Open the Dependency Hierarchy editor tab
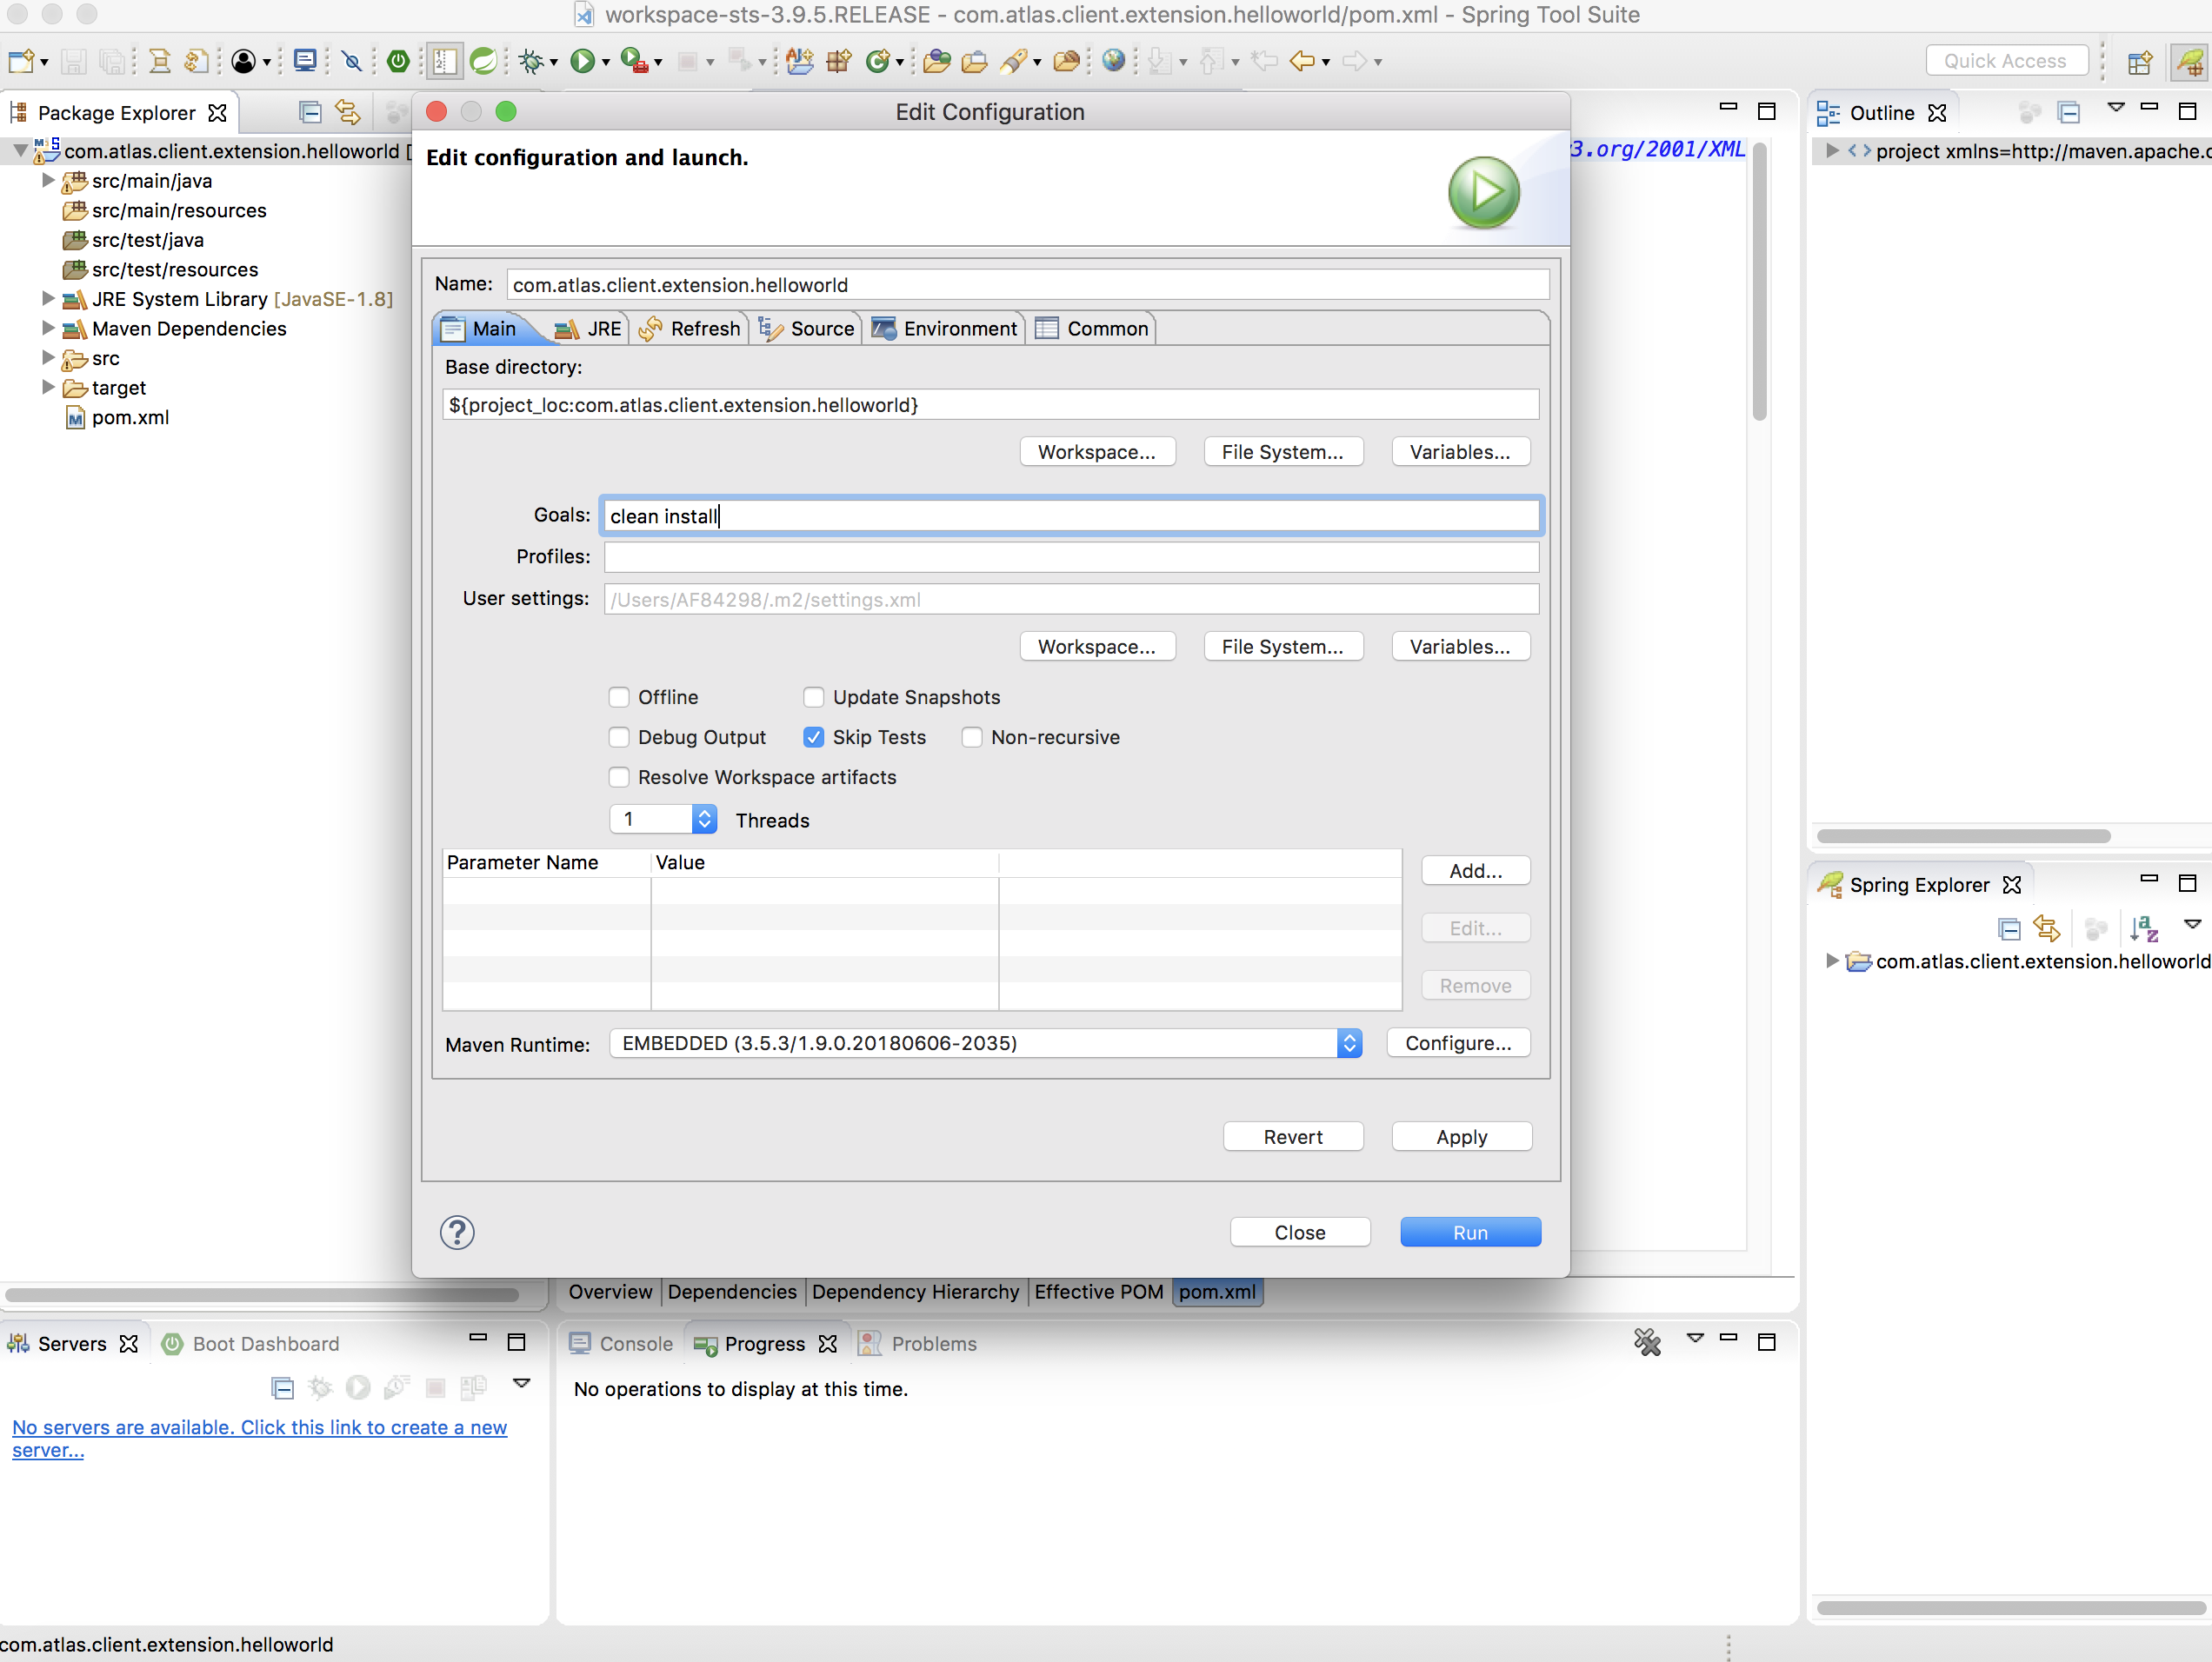The image size is (2212, 1662). point(915,1292)
